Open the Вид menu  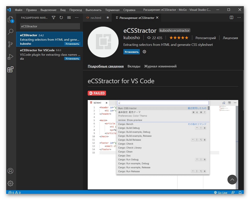click(63, 10)
